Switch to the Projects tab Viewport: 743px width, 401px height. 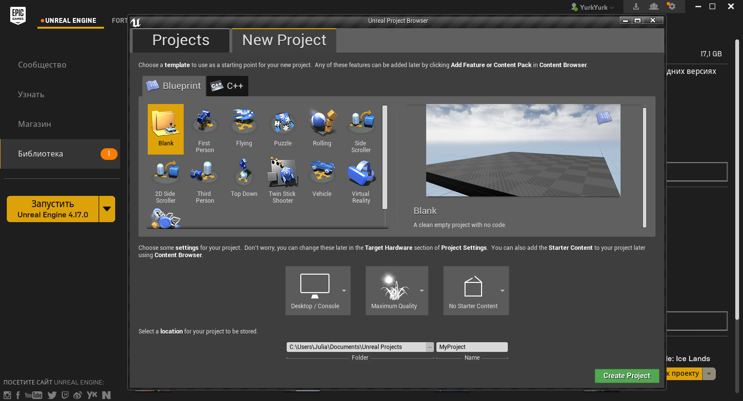point(181,40)
